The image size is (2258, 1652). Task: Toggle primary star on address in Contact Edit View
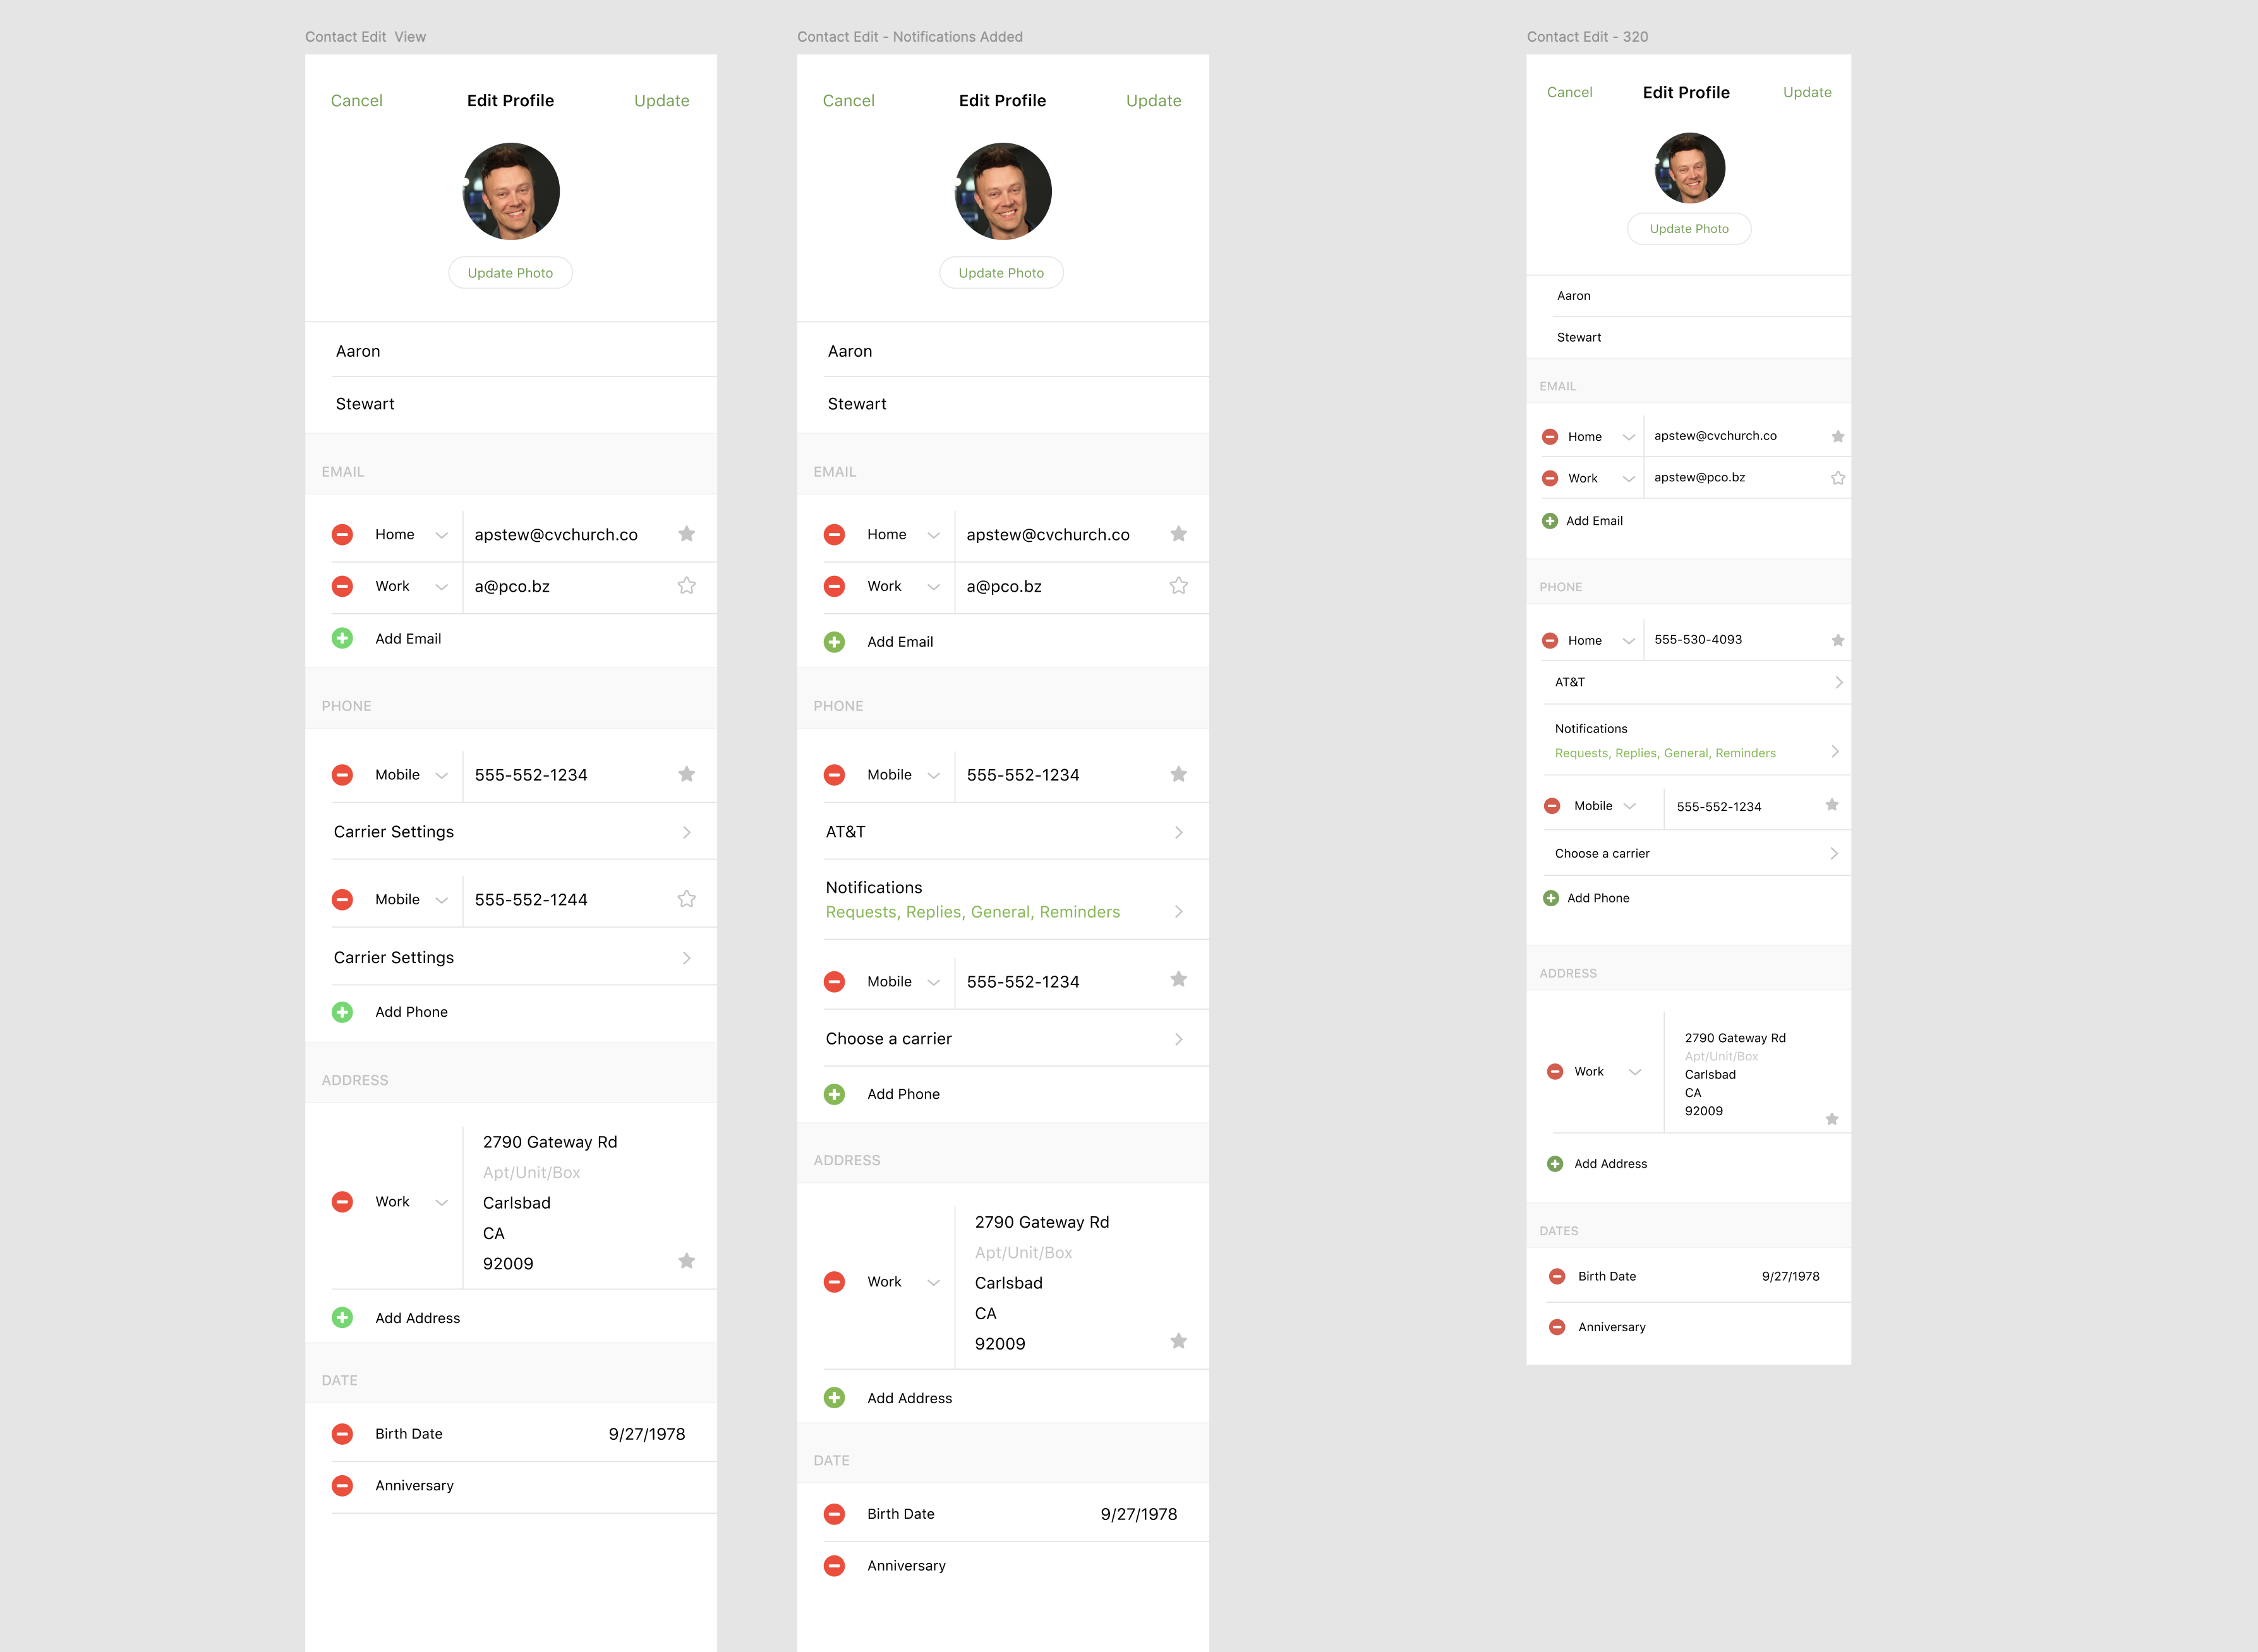[686, 1261]
